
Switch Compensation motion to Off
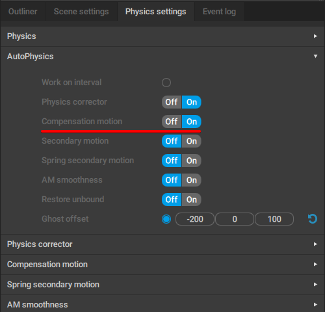172,122
